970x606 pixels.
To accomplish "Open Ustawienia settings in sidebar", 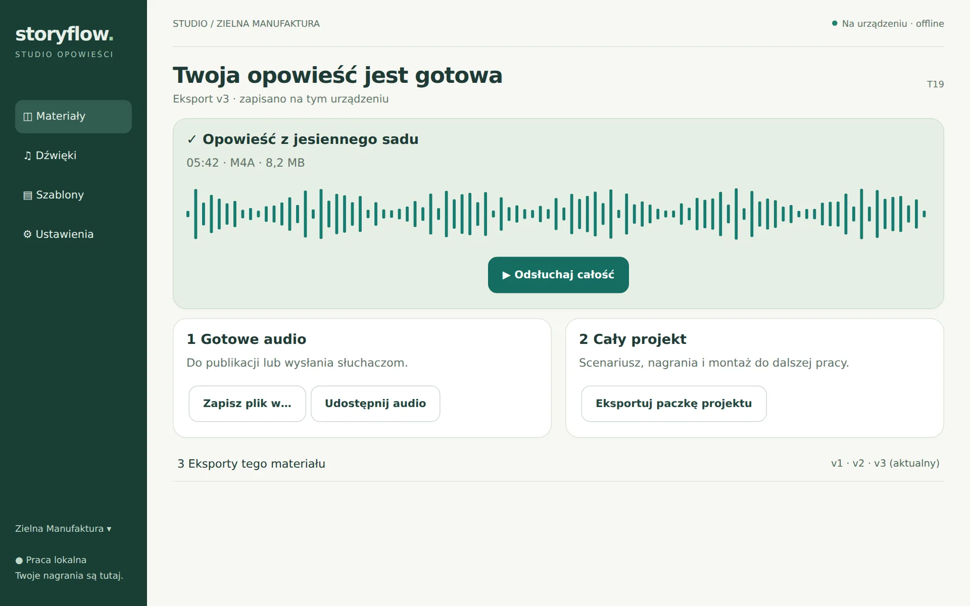I will (x=73, y=234).
